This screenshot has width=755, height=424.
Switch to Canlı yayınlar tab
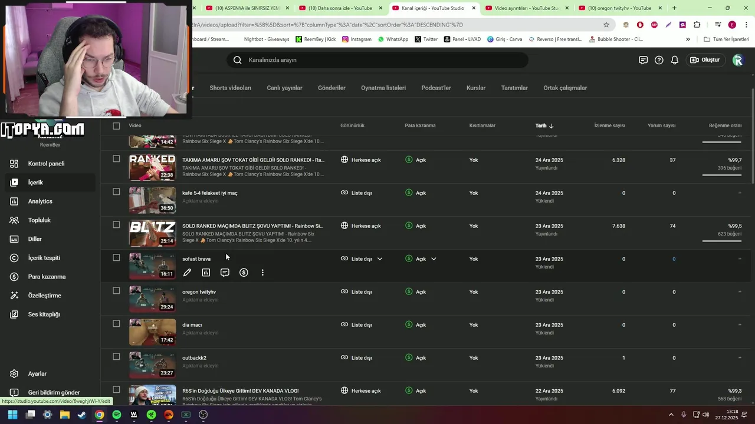tap(284, 88)
